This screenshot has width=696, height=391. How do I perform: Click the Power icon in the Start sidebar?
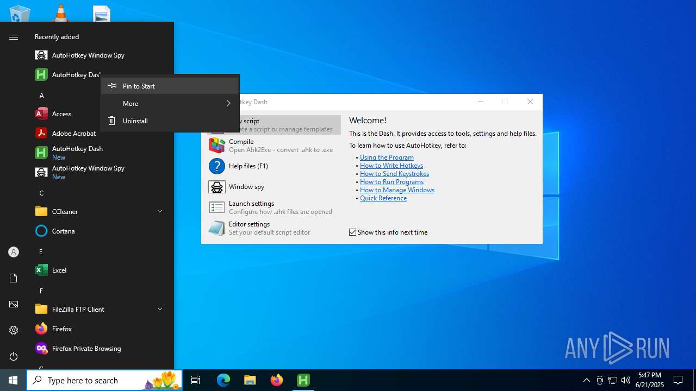click(x=14, y=356)
